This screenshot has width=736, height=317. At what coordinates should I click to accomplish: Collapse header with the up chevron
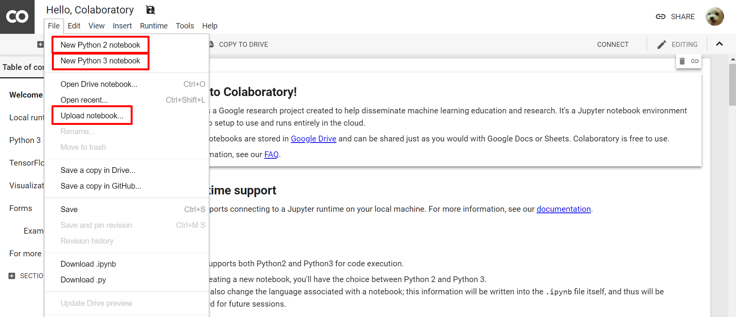[719, 44]
